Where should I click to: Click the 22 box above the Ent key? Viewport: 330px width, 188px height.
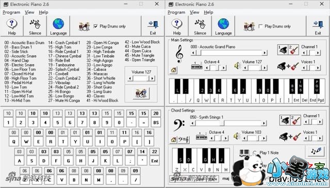pos(155,152)
